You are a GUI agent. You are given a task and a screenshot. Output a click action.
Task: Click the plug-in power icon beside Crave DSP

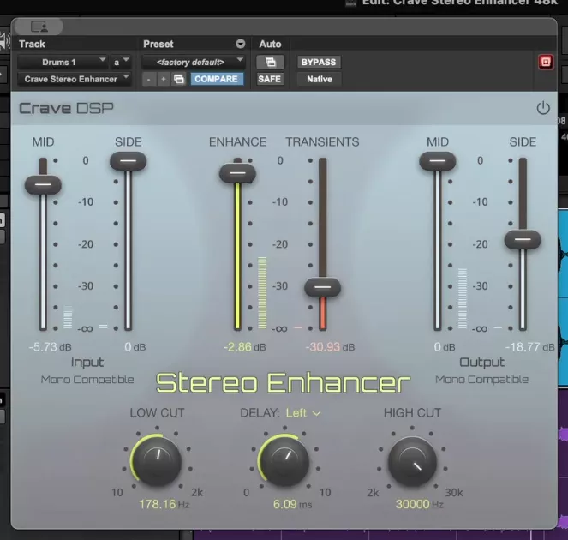point(543,108)
